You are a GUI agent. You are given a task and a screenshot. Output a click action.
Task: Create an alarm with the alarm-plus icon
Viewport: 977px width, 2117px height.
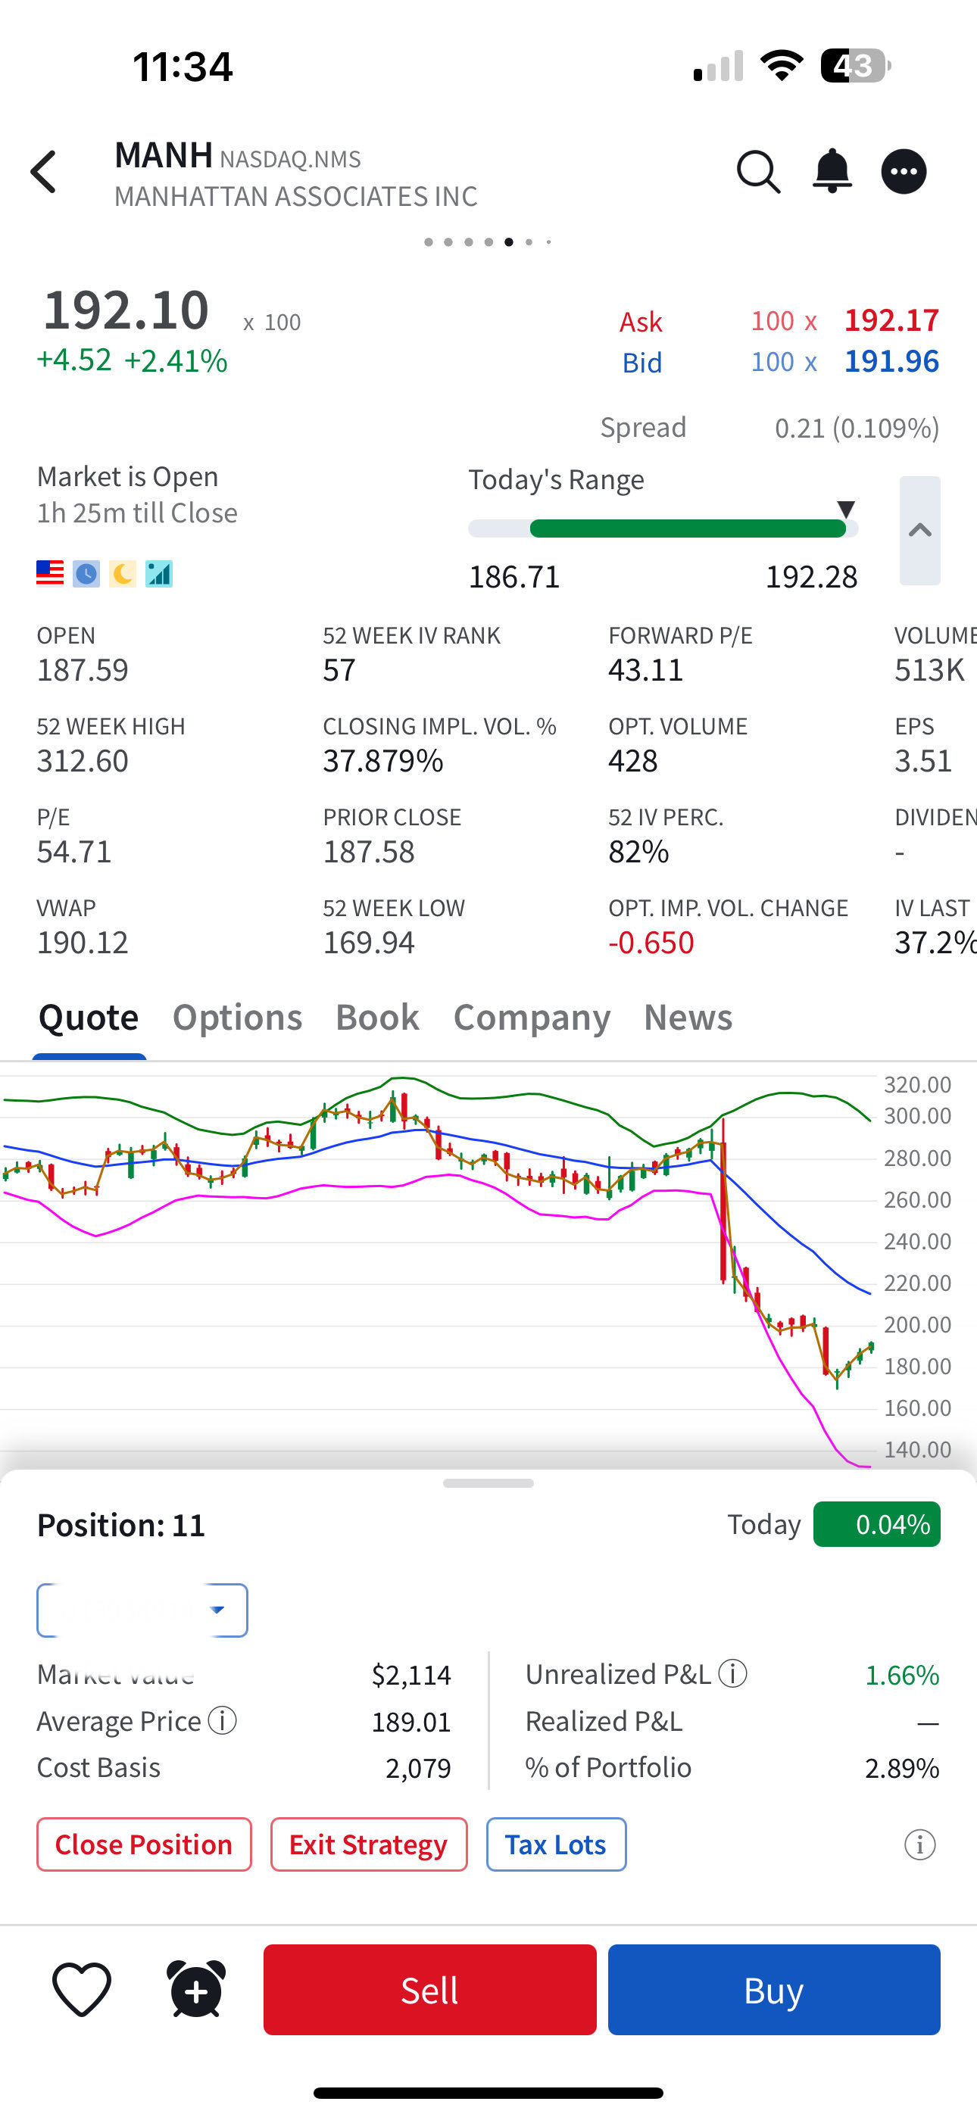(197, 1989)
